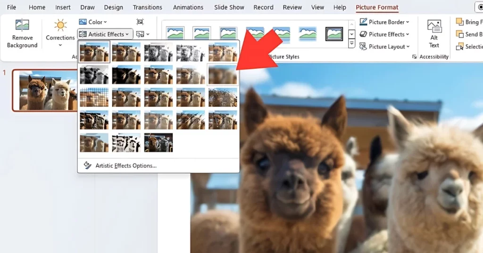Open Artistic Effects Options entry

pyautogui.click(x=126, y=166)
